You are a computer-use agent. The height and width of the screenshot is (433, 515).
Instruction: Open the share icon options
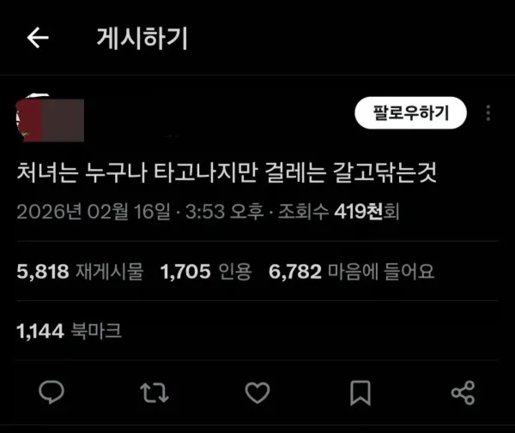click(463, 393)
